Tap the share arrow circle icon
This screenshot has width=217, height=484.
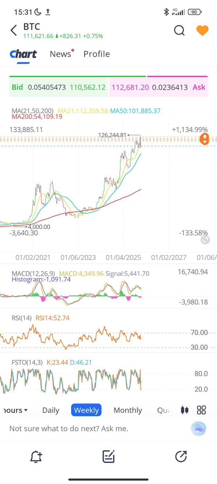coord(181,457)
